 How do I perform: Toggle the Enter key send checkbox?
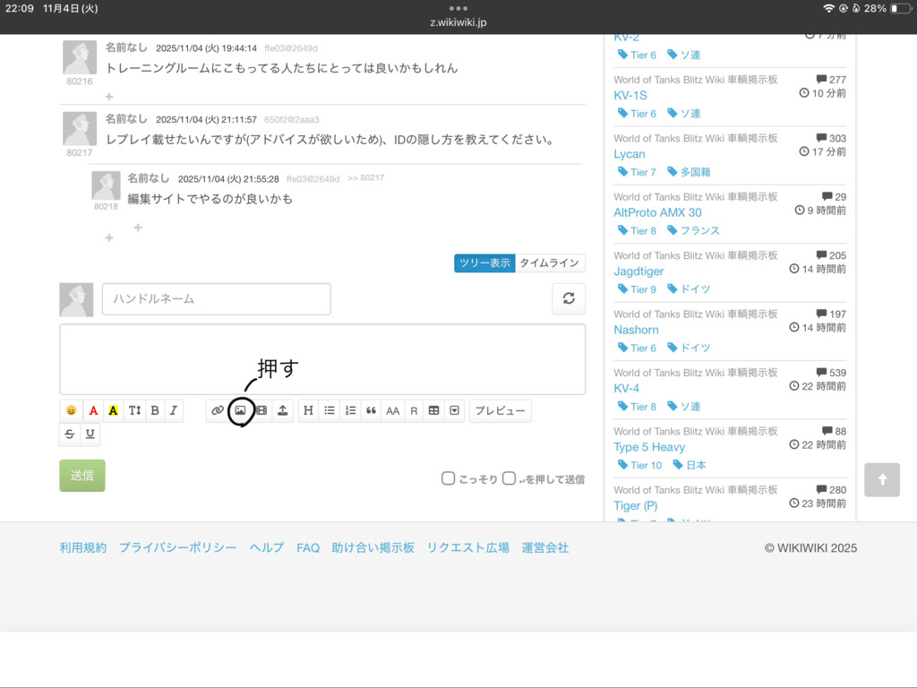coord(509,478)
